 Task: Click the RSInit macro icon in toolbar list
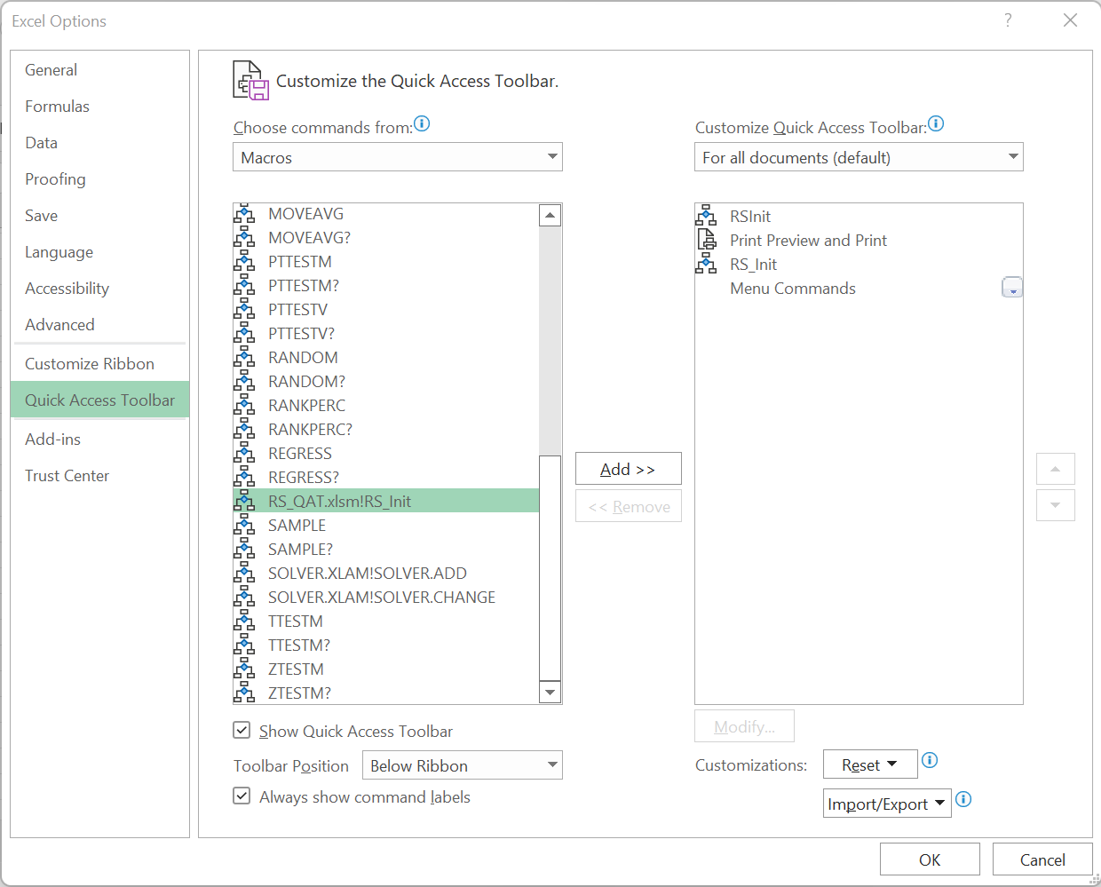pyautogui.click(x=706, y=216)
